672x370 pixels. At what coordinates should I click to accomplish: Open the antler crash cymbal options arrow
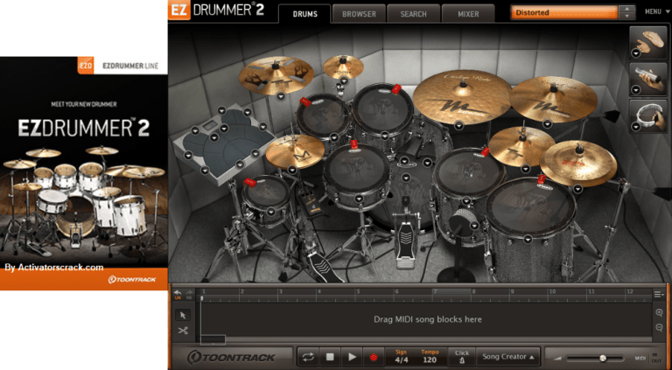click(x=280, y=96)
